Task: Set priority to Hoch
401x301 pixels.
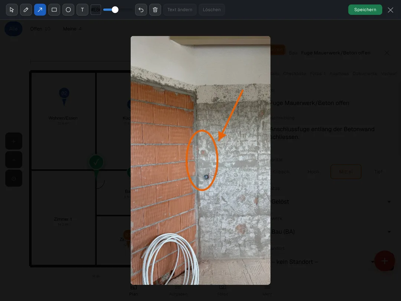Action: point(313,172)
